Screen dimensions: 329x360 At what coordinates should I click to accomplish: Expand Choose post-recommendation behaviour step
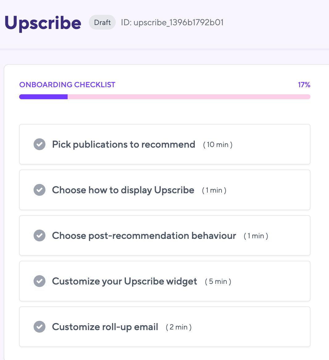click(x=144, y=235)
